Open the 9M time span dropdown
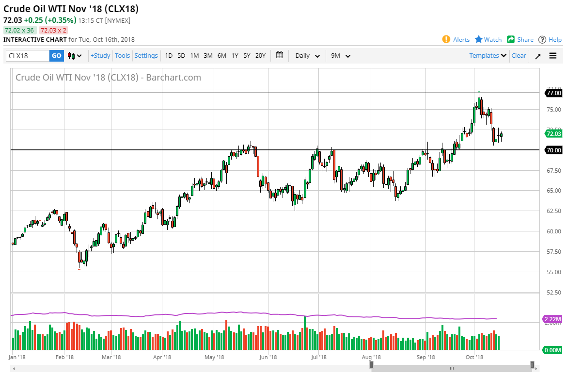 pos(340,55)
